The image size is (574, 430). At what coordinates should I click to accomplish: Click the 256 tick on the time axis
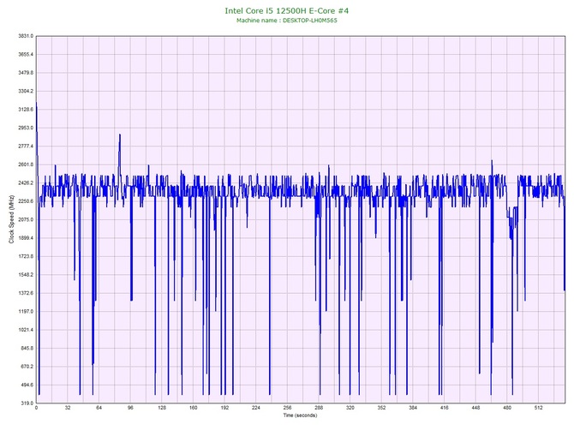point(287,408)
